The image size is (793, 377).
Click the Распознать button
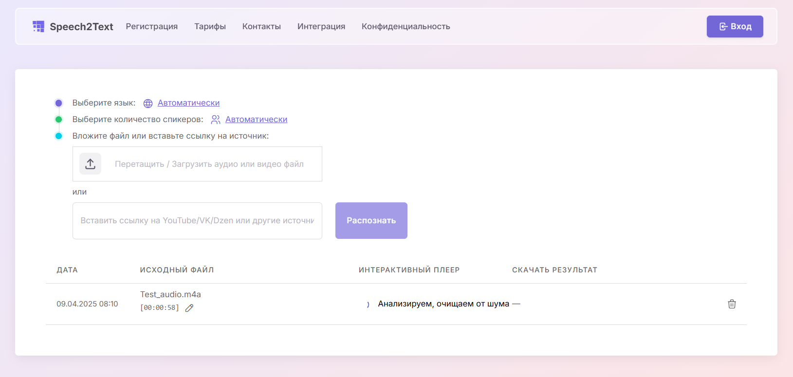pos(371,220)
